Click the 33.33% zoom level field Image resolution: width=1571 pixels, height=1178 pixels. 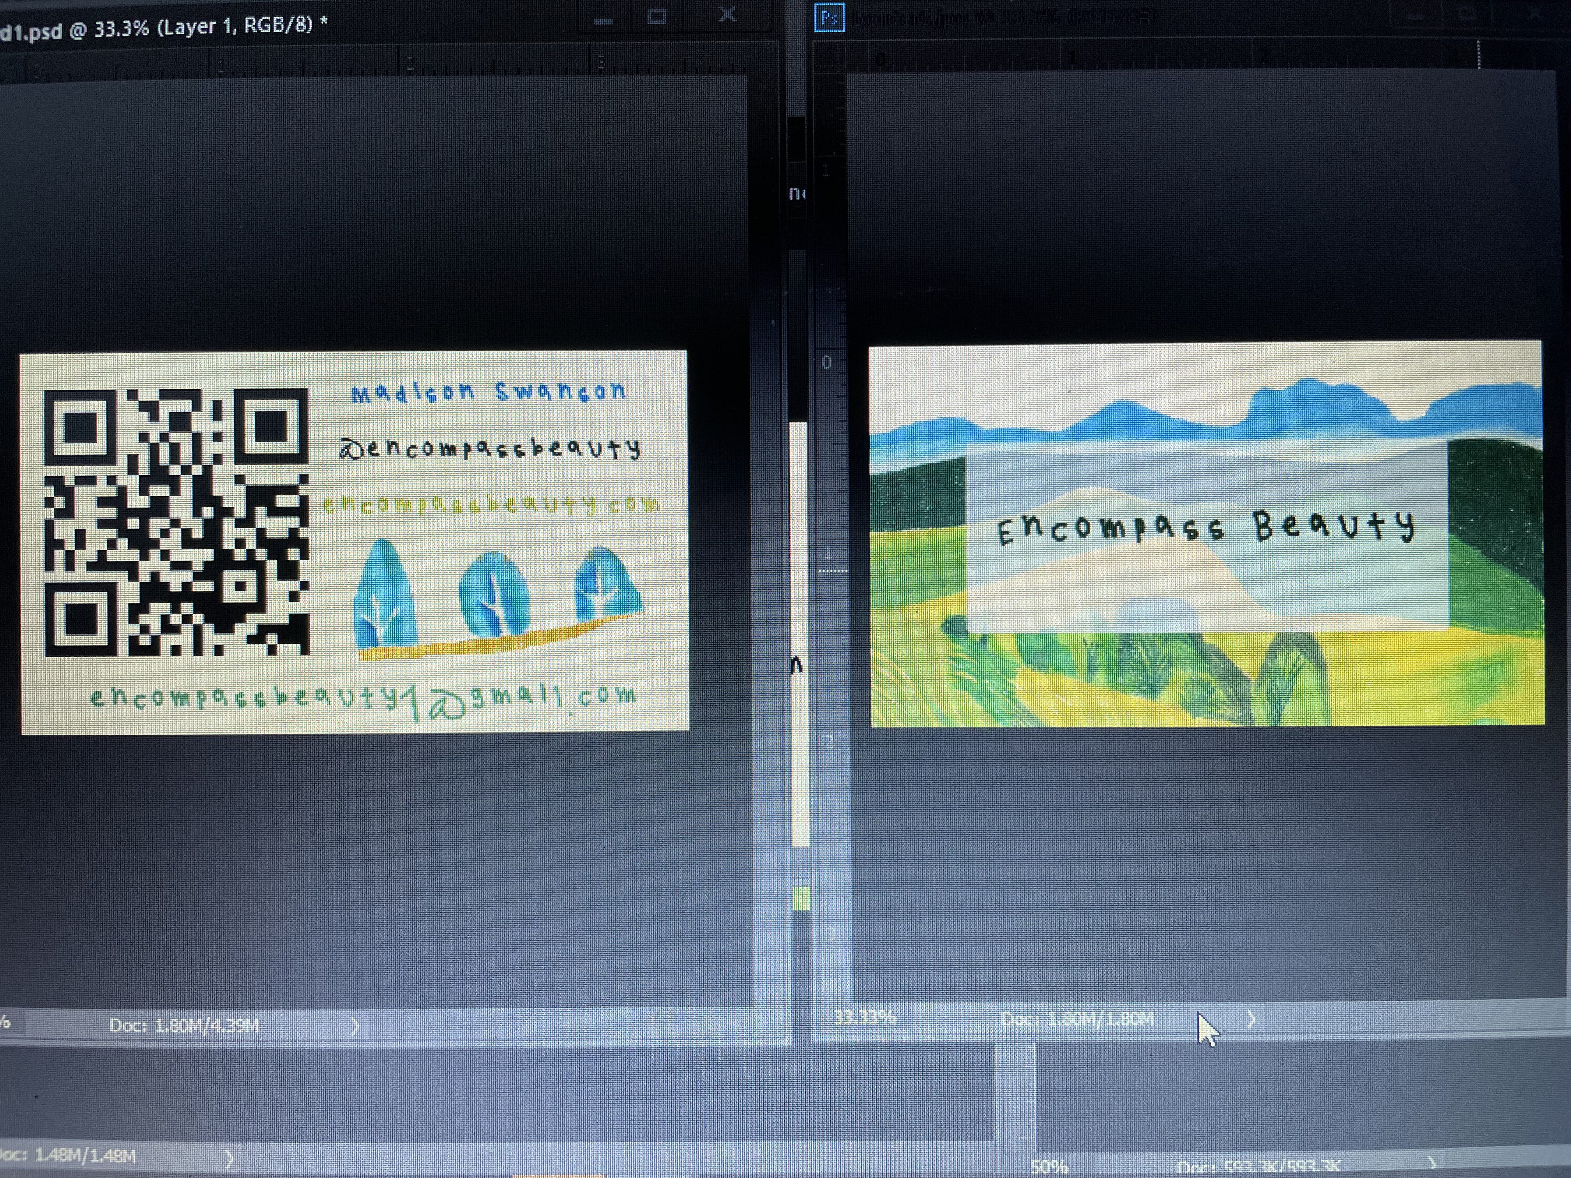coord(864,1018)
